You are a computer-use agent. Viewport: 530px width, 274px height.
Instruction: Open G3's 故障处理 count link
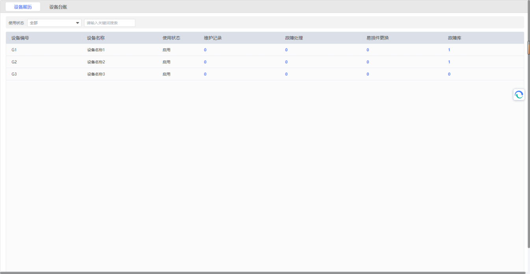click(286, 74)
